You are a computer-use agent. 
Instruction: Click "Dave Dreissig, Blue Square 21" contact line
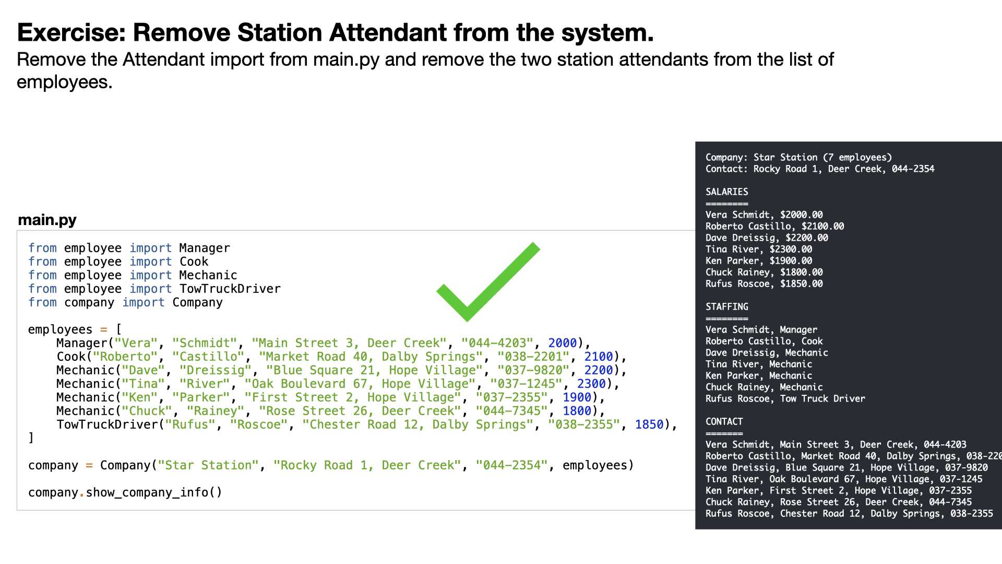pyautogui.click(x=846, y=467)
